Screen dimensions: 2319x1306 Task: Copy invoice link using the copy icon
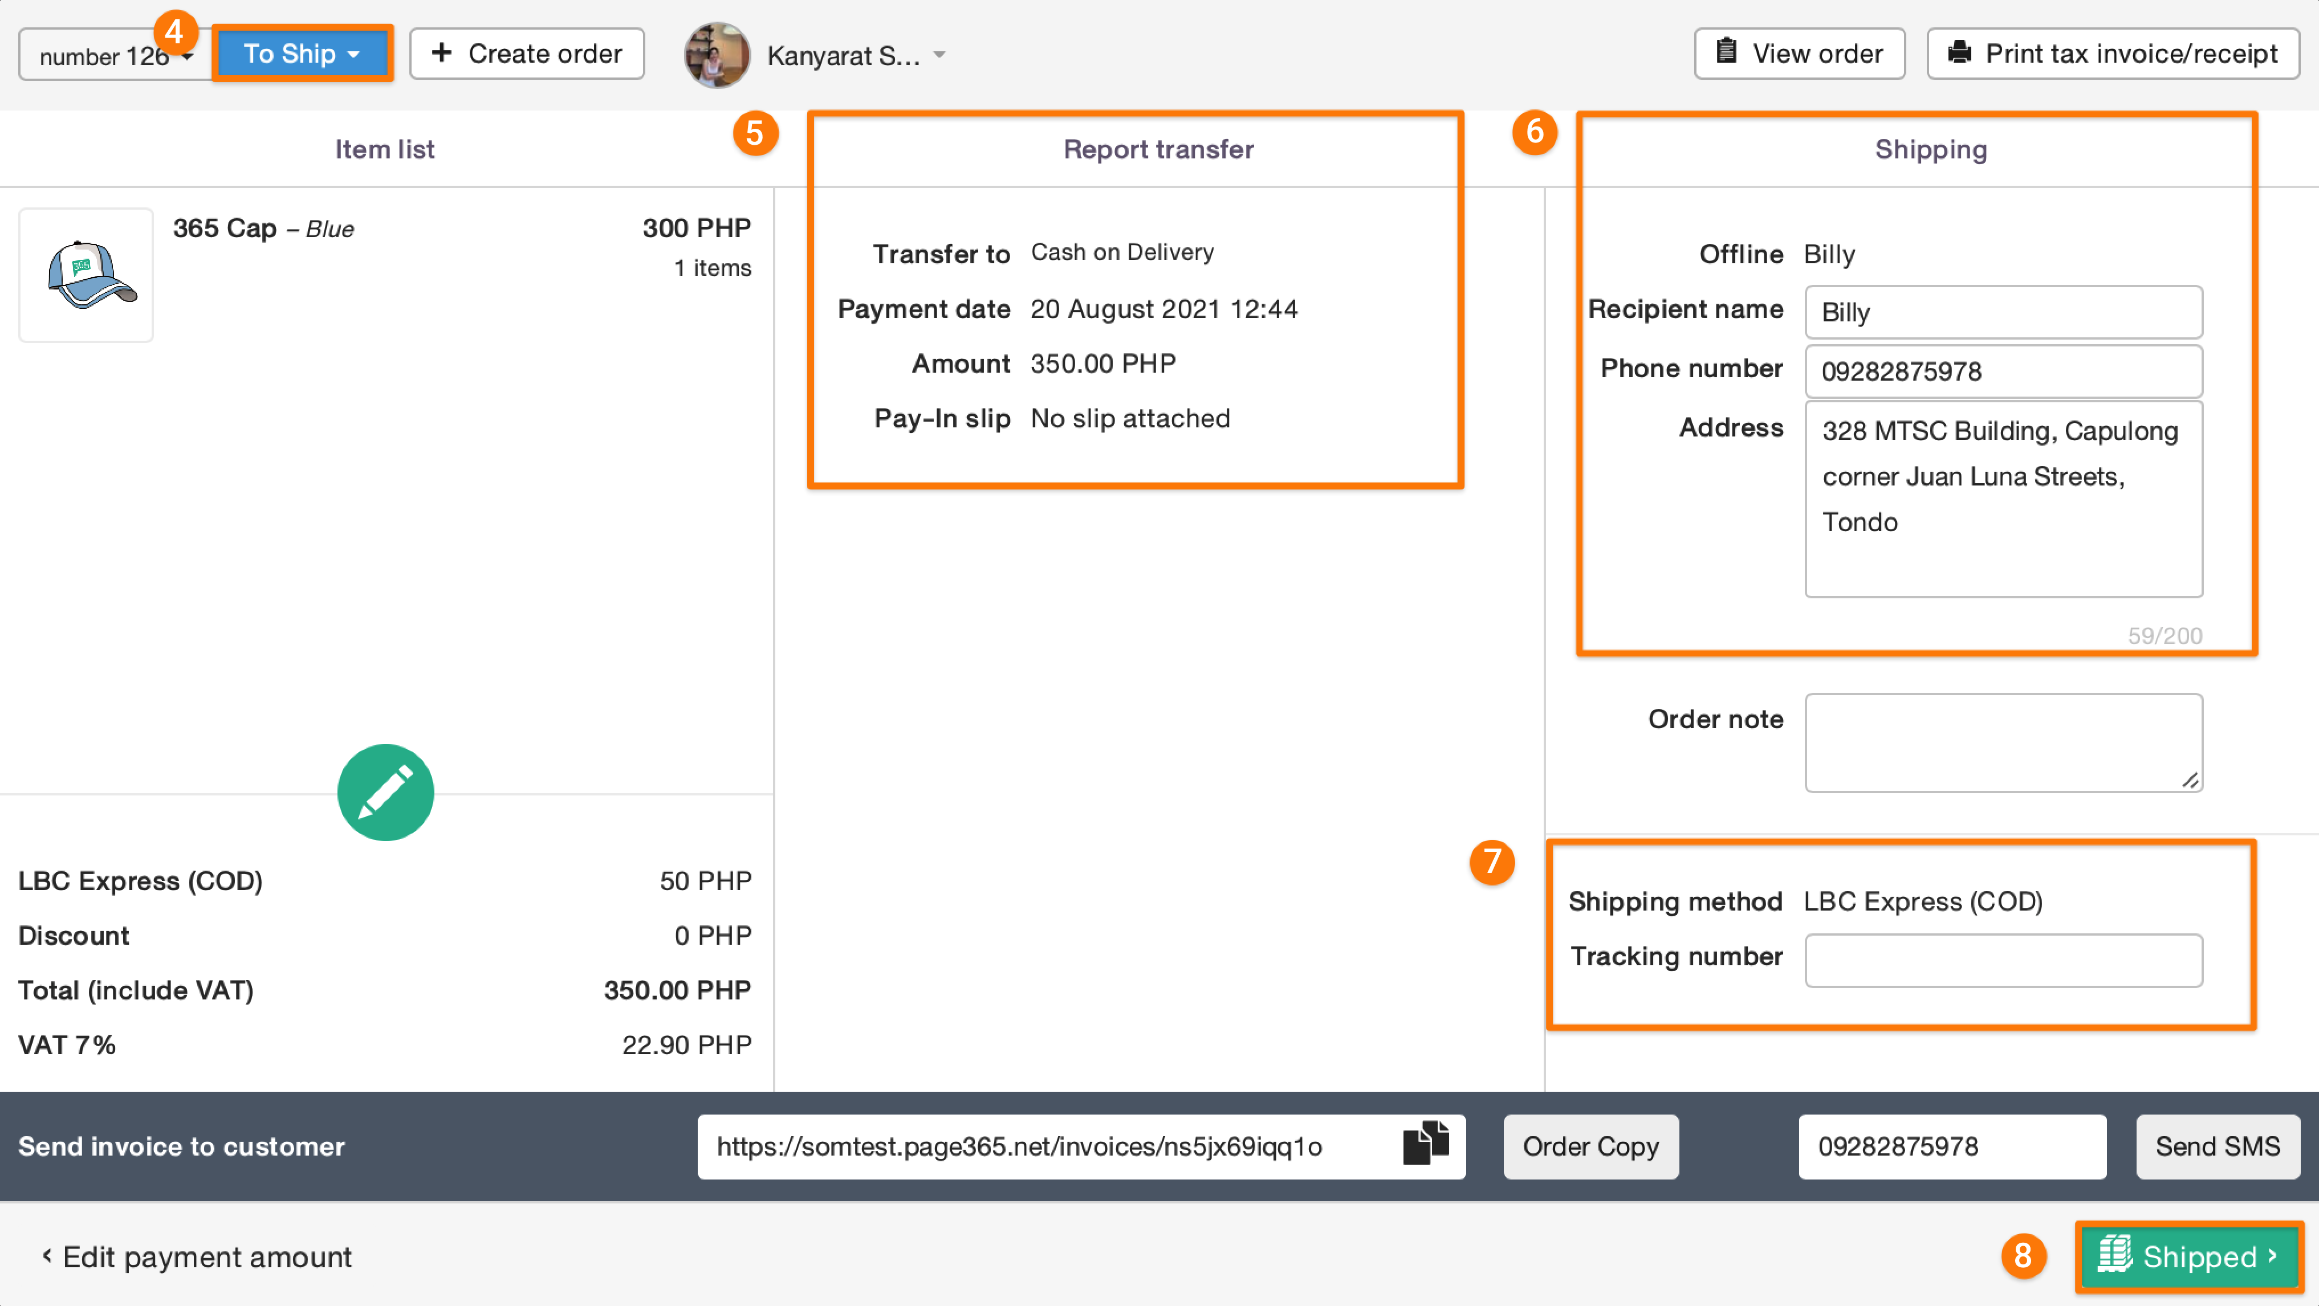click(1426, 1144)
